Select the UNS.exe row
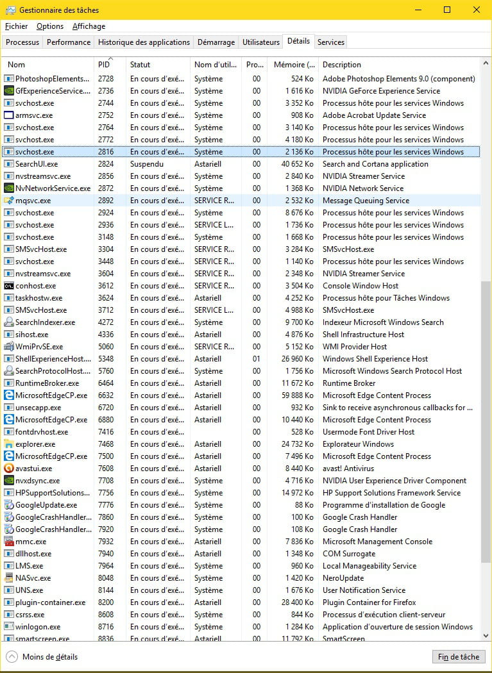This screenshot has width=492, height=673. pos(241,590)
